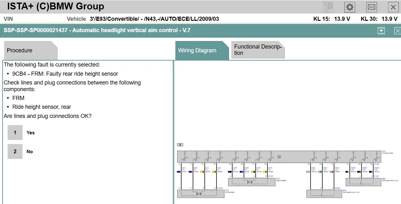Click the operations list document icon

tap(328, 7)
